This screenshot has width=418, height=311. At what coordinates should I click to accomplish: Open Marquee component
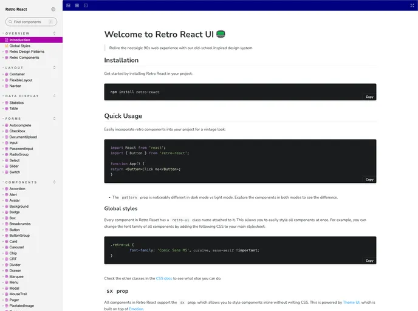[x=16, y=276]
